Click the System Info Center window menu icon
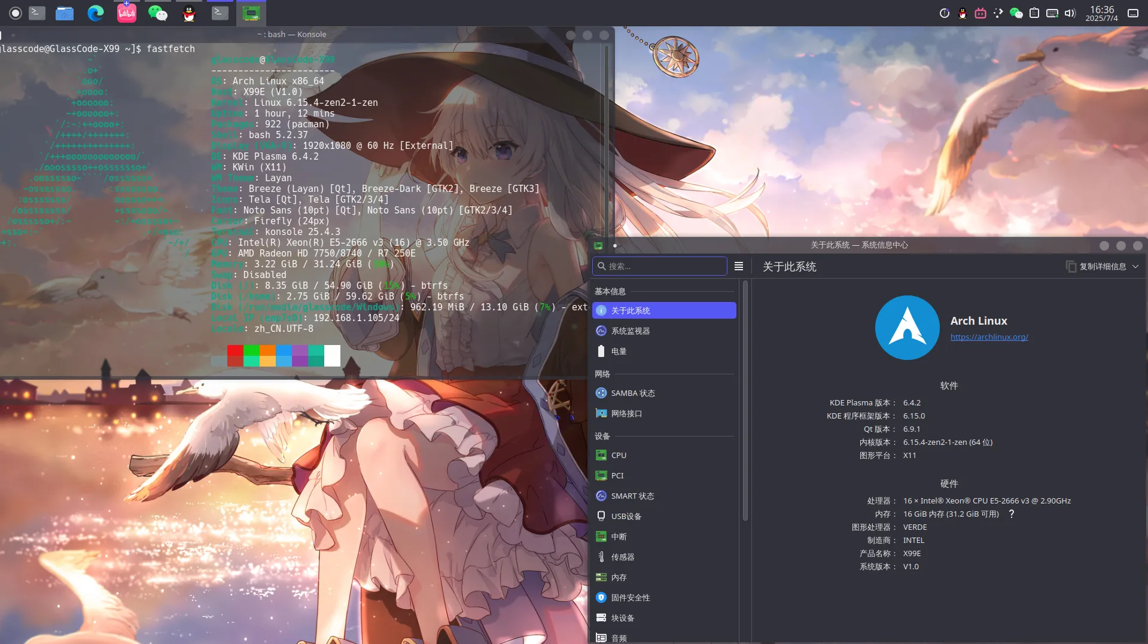This screenshot has width=1148, height=644. tap(598, 245)
